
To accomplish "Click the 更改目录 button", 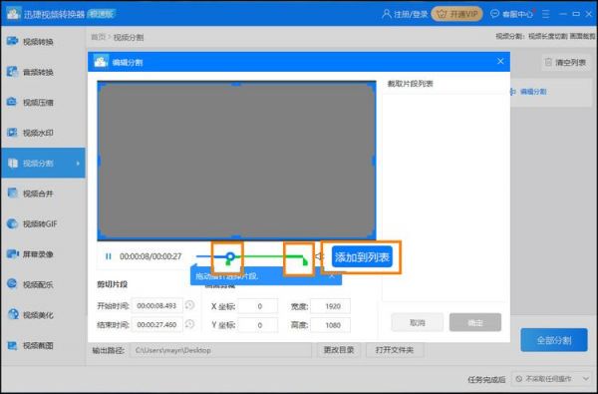I will [339, 350].
